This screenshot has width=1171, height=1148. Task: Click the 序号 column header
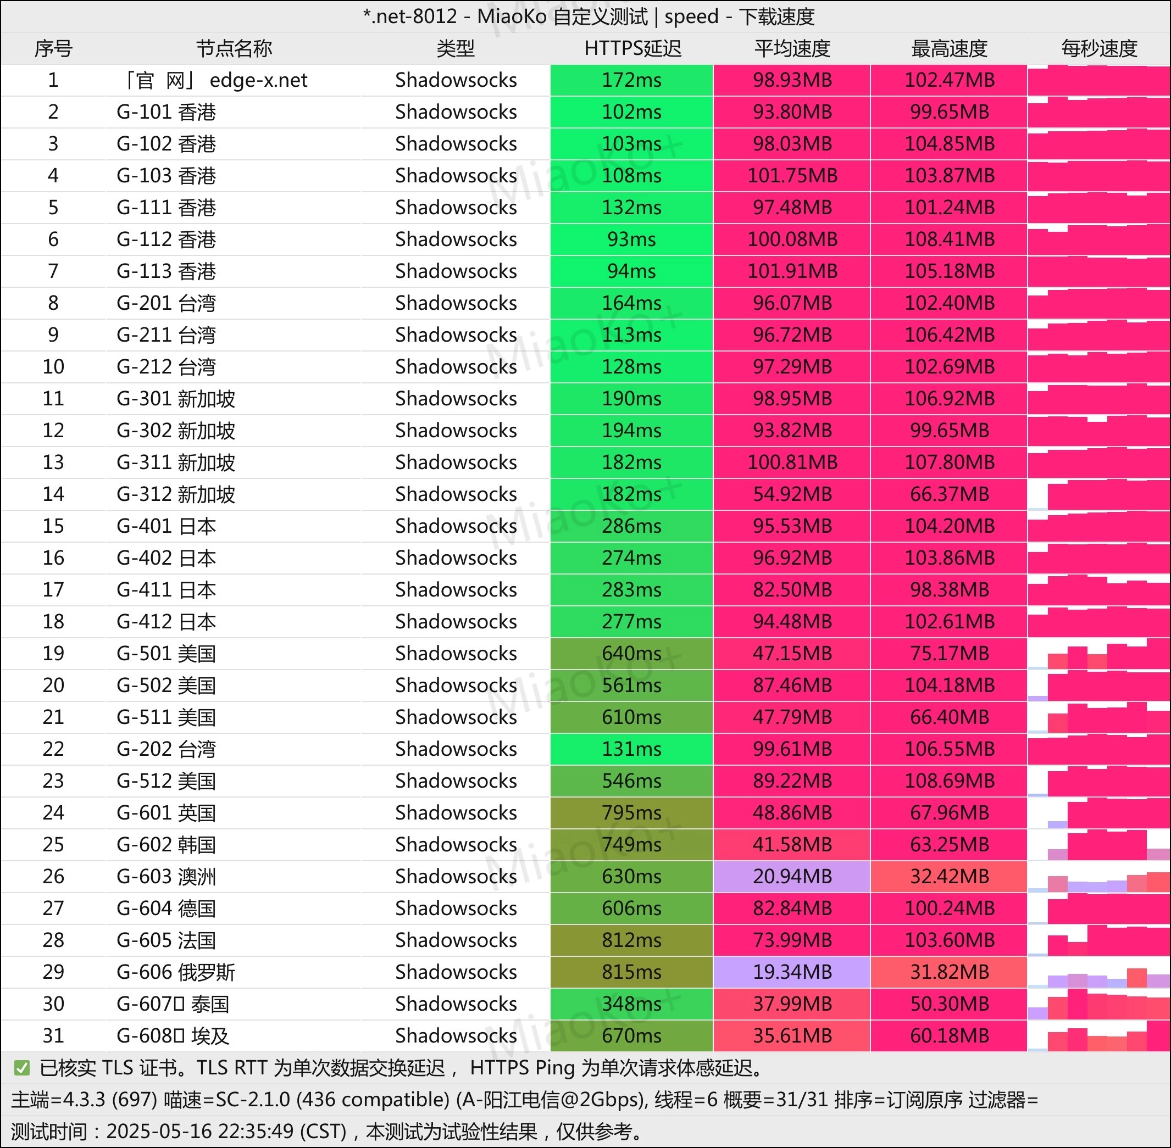pyautogui.click(x=53, y=48)
